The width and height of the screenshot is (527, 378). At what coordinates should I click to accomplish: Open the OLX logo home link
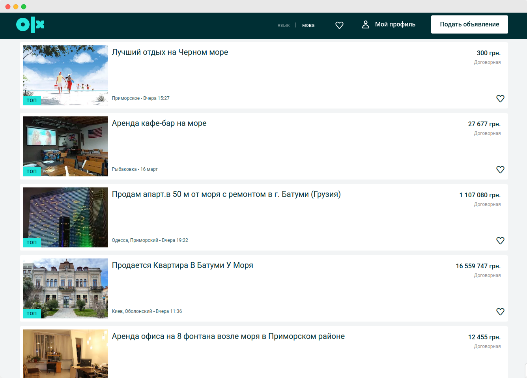pyautogui.click(x=30, y=25)
